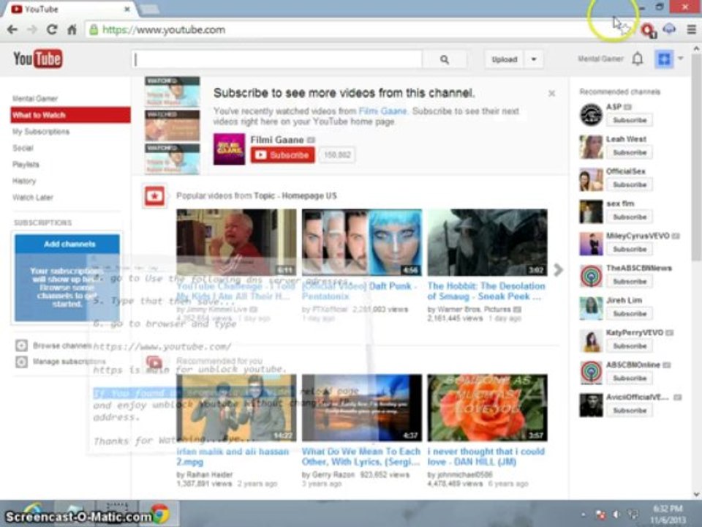Viewport: 702px width, 527px height.
Task: Open What to Watch in sidebar
Action: coord(70,115)
